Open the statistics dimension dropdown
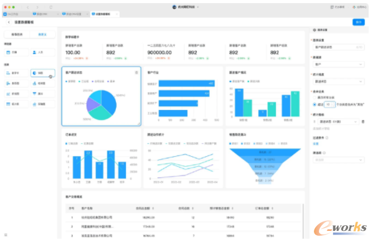The width and height of the screenshot is (373, 242). 339,81
